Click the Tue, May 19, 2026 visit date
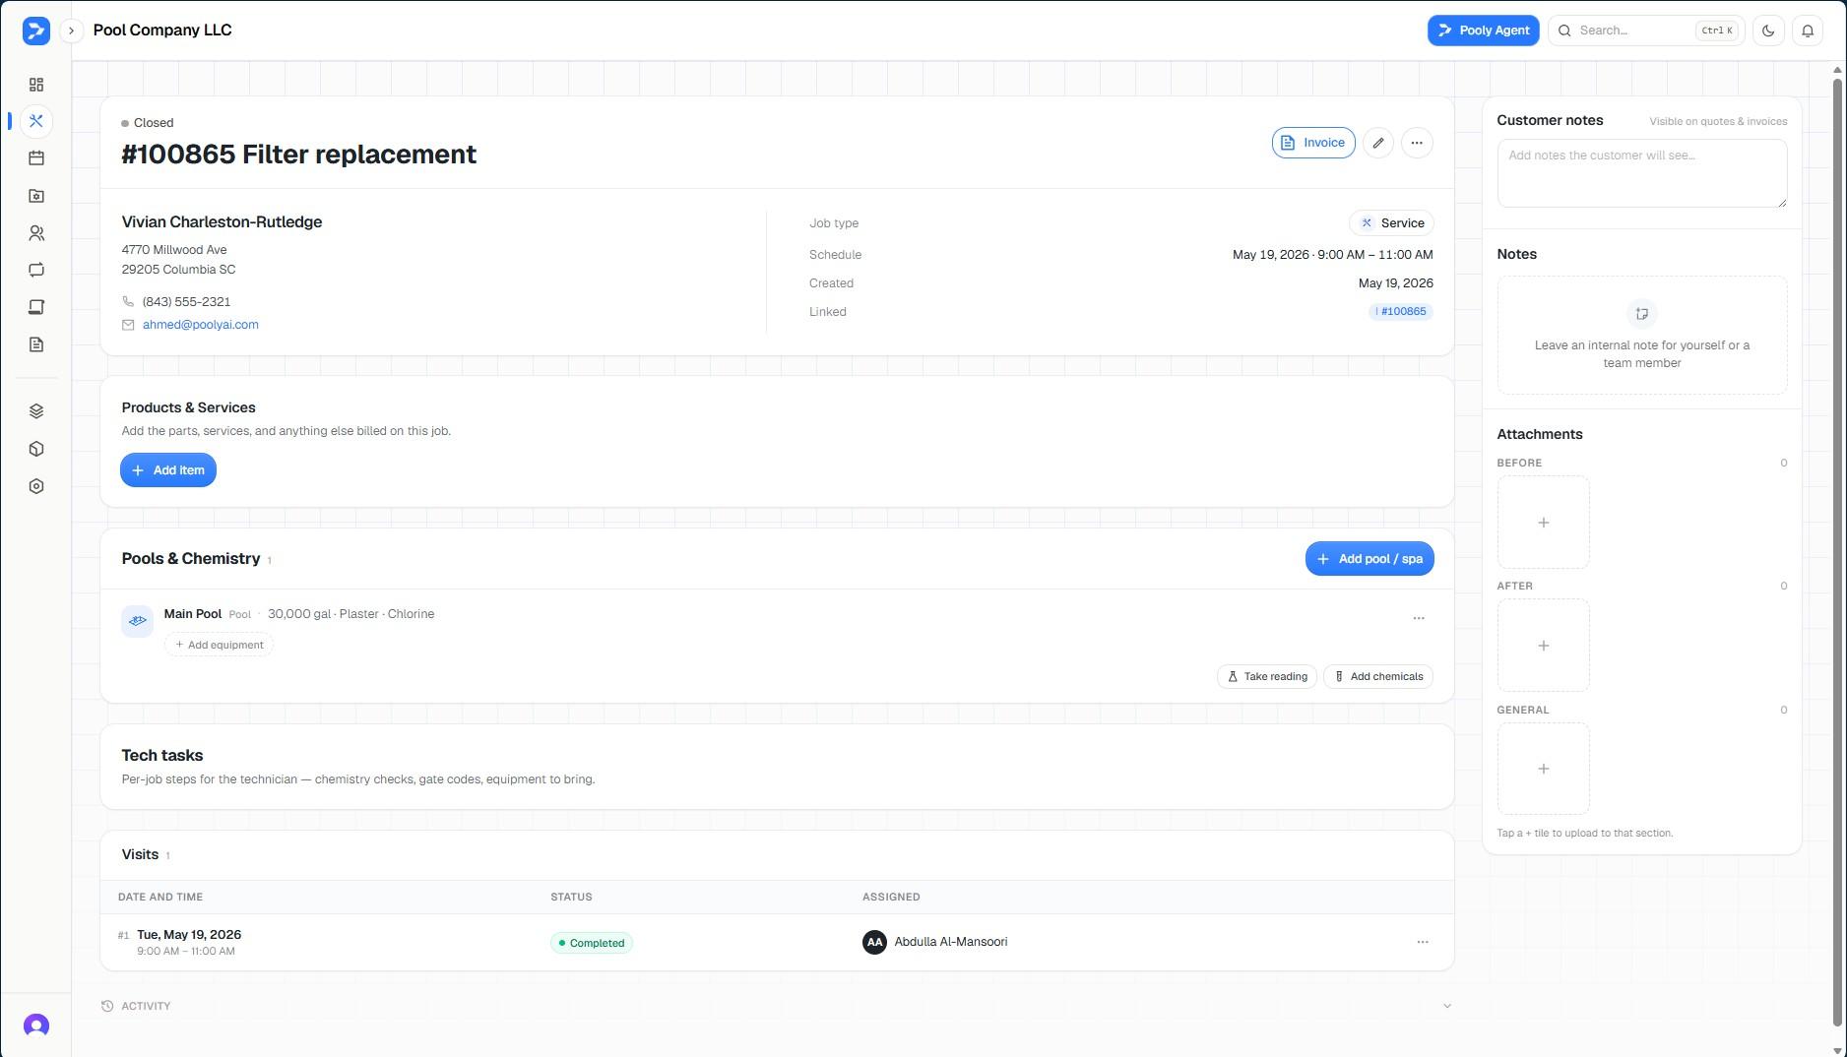Image resolution: width=1847 pixels, height=1057 pixels. (x=189, y=935)
